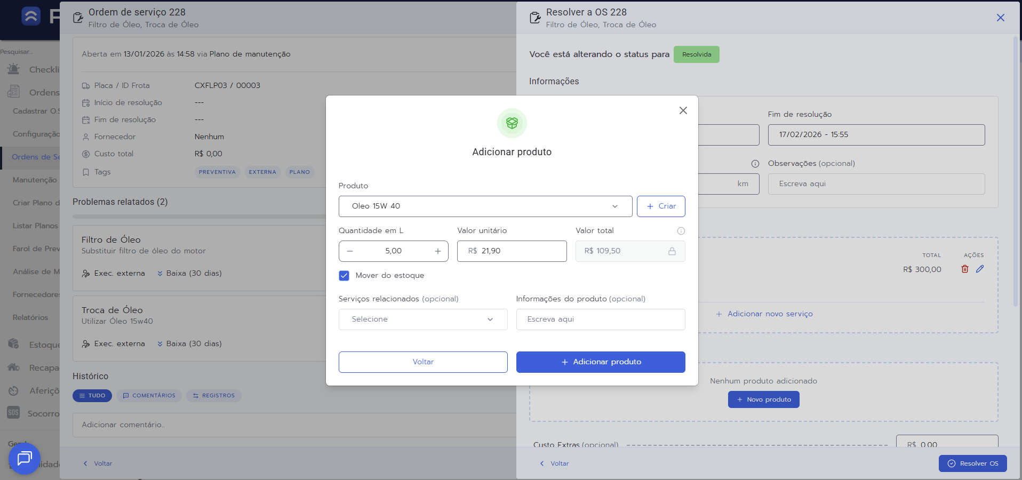Click the Informações do produto text field
Viewport: 1022px width, 480px height.
click(x=600, y=319)
